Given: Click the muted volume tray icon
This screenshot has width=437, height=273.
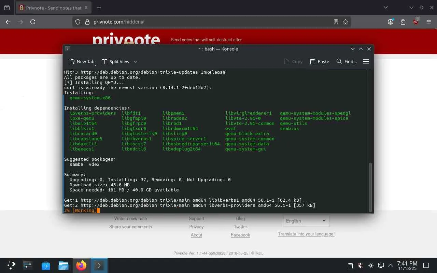Looking at the screenshot, I should pyautogui.click(x=360, y=265).
